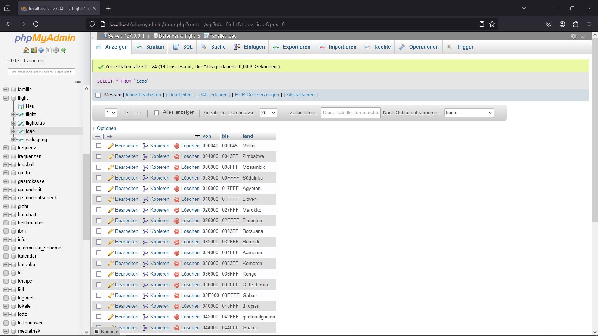Click the red delete icon for Zimbabwe
Viewport: 598px width, 336px height.
pyautogui.click(x=177, y=157)
